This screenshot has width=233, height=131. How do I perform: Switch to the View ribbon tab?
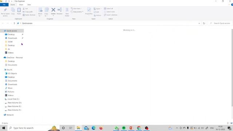point(29,5)
